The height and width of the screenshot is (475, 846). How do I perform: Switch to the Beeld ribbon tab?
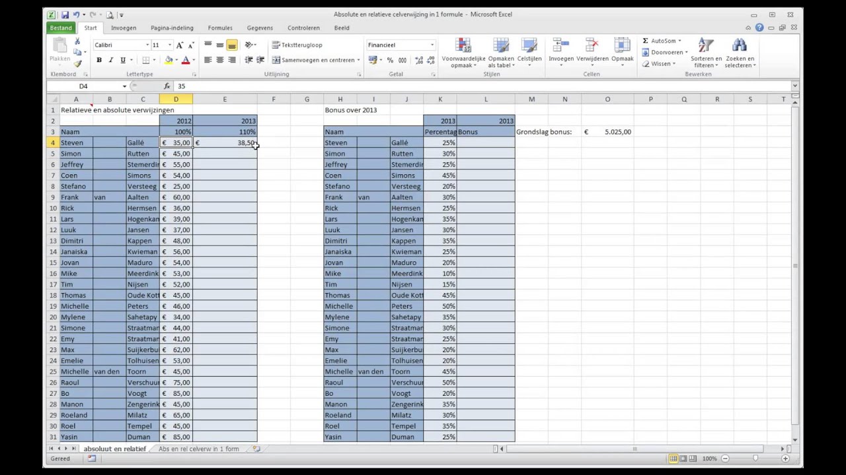[x=342, y=28]
